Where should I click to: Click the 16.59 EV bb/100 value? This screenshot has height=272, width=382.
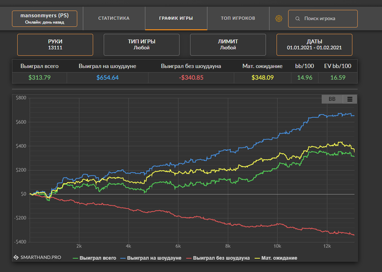click(338, 77)
